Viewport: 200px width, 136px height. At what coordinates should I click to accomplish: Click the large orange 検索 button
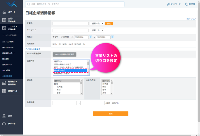tap(111, 114)
